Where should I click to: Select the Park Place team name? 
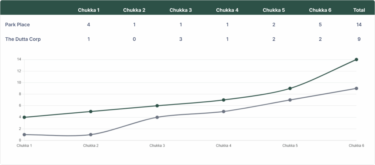tap(18, 25)
